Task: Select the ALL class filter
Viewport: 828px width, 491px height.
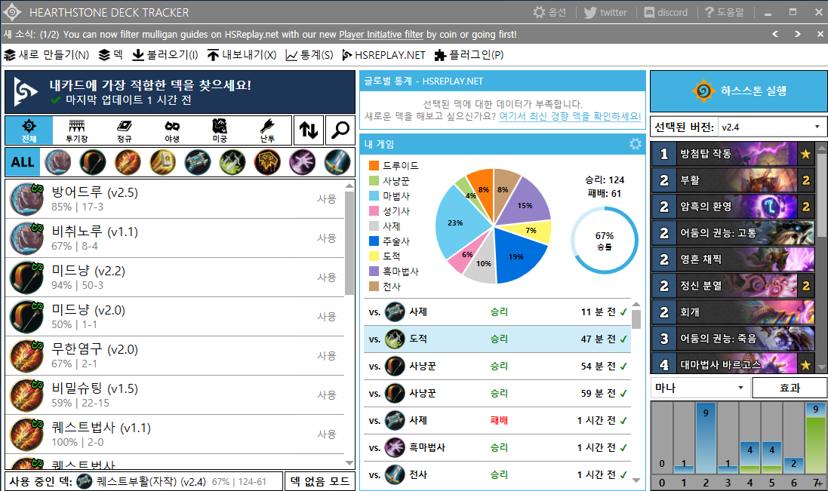Action: point(22,162)
